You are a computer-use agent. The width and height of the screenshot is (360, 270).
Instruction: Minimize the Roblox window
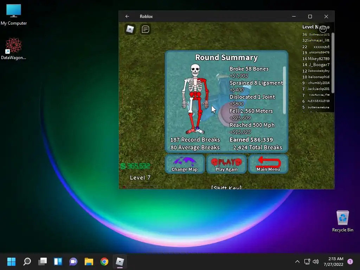tap(294, 17)
